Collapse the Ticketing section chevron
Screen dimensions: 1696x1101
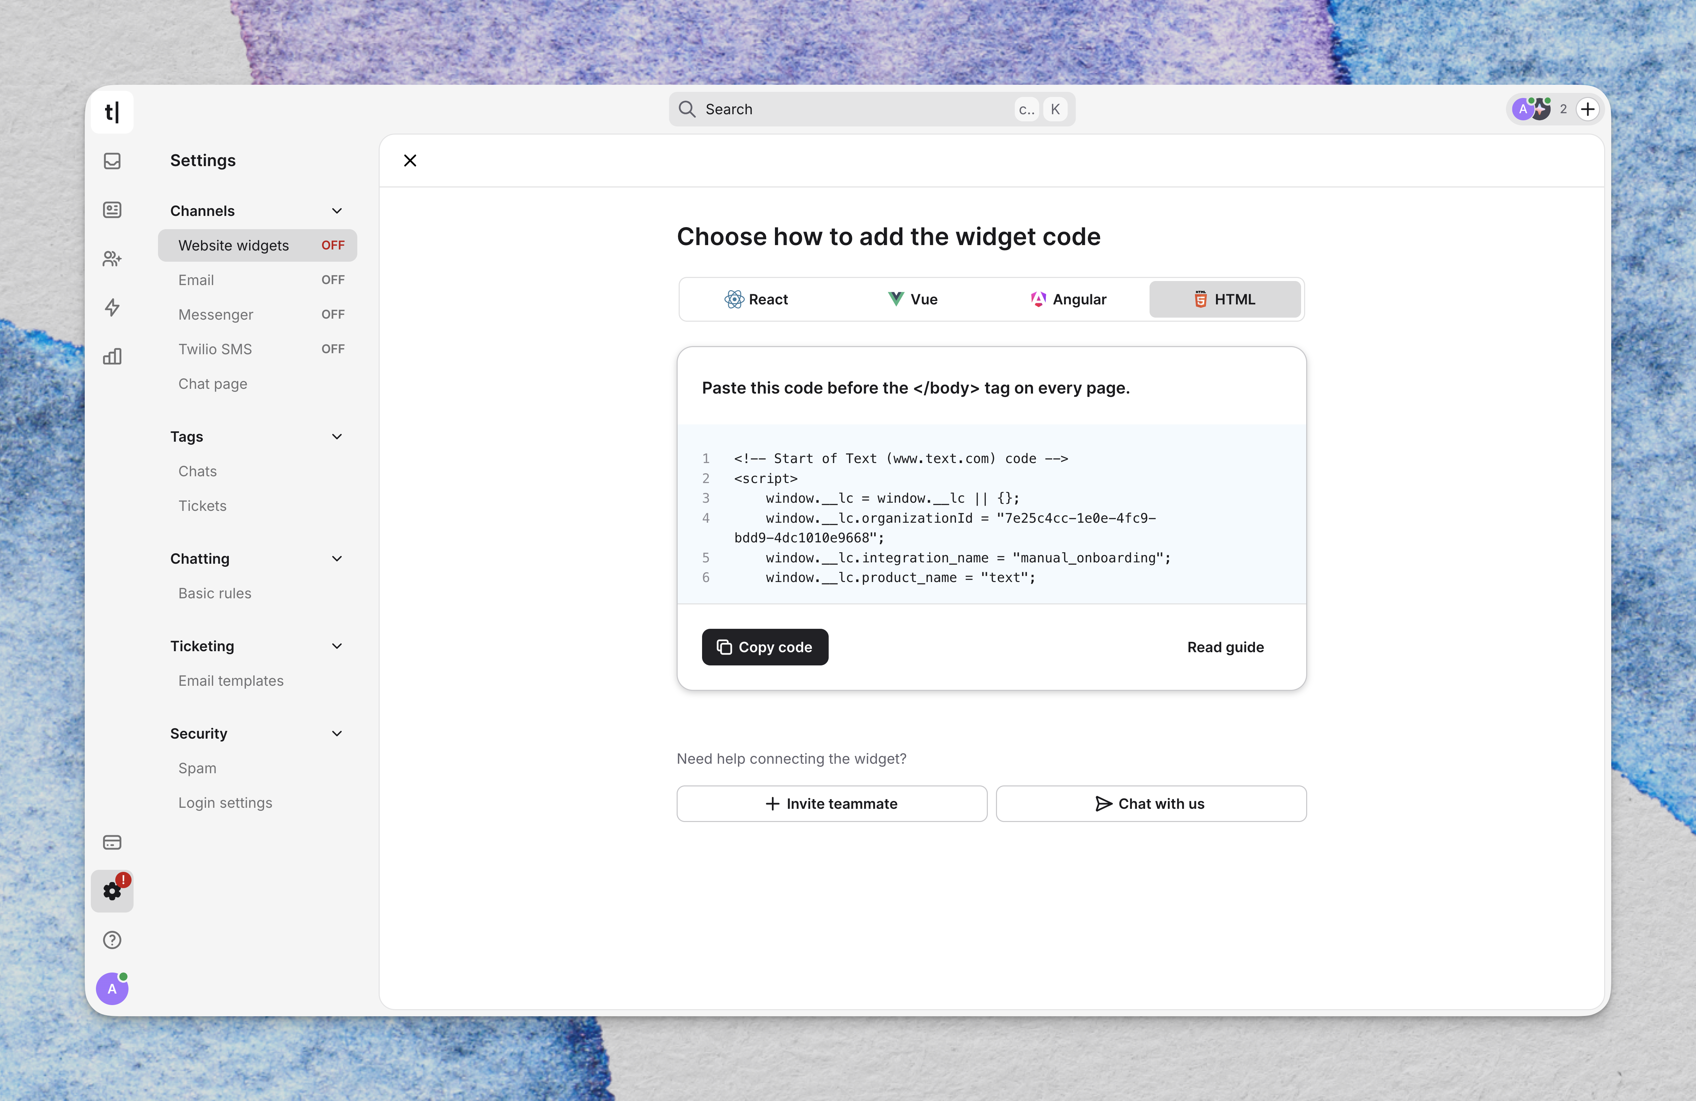click(337, 646)
